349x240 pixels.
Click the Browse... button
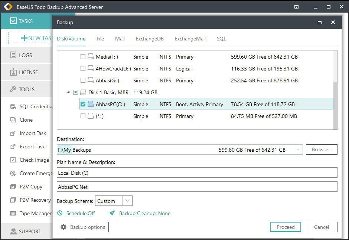pos(322,149)
